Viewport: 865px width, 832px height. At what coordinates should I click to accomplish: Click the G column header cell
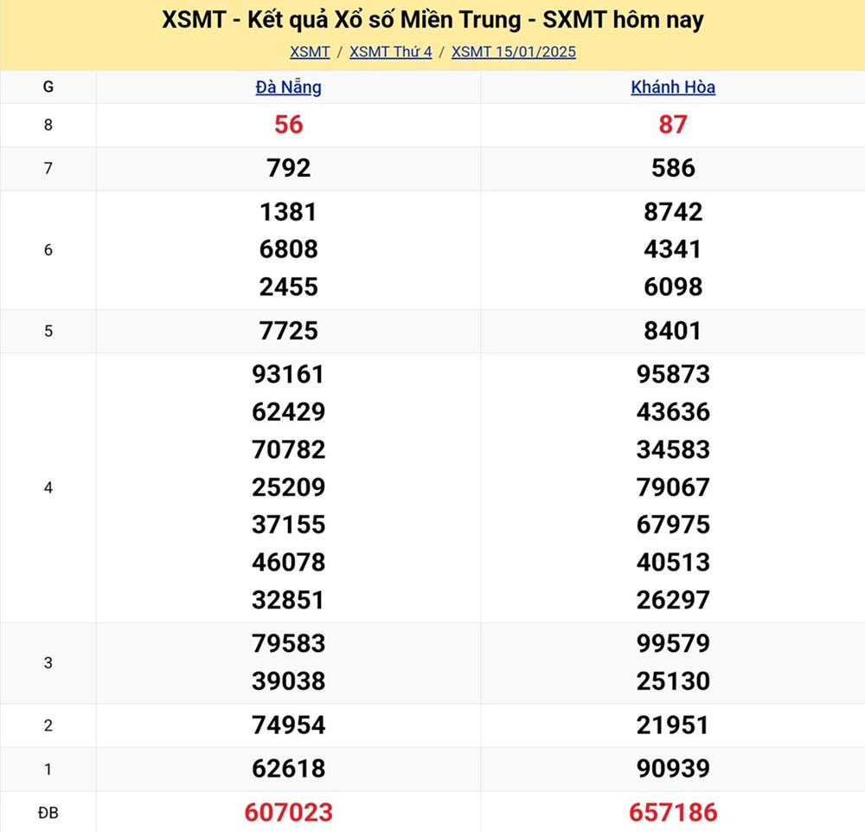(48, 87)
